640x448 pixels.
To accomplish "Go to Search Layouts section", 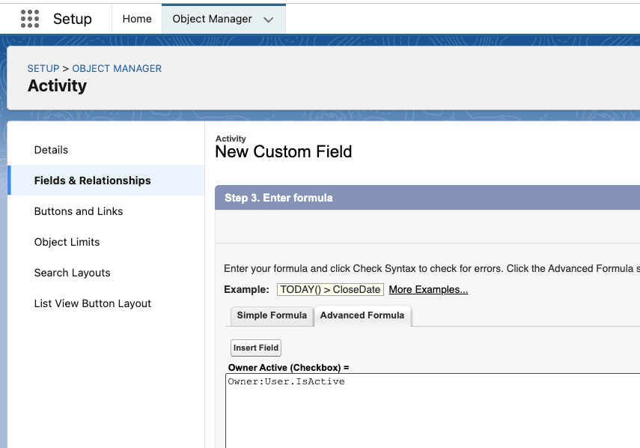I will (73, 273).
